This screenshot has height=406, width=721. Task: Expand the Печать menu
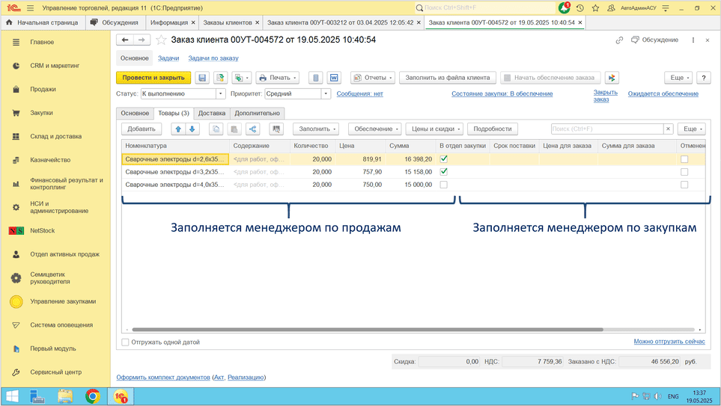point(278,78)
